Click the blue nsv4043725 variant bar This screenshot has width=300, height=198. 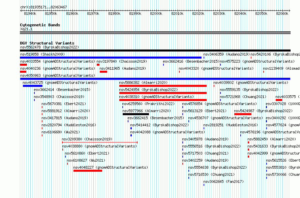[x=33, y=86]
